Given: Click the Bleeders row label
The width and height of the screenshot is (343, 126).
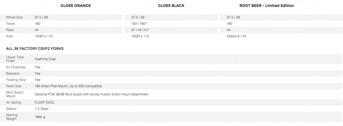Looking at the screenshot, I should click(12, 74).
